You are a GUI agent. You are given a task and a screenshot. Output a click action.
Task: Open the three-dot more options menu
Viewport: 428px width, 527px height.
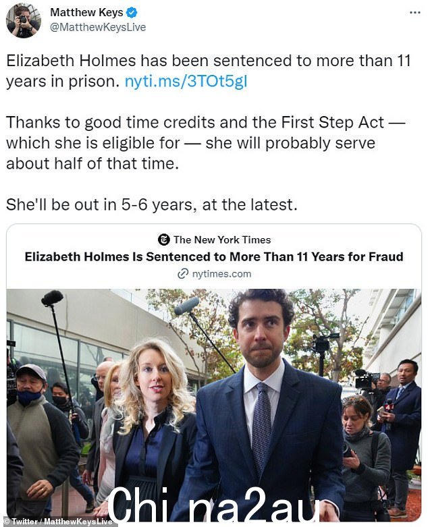coord(415,13)
